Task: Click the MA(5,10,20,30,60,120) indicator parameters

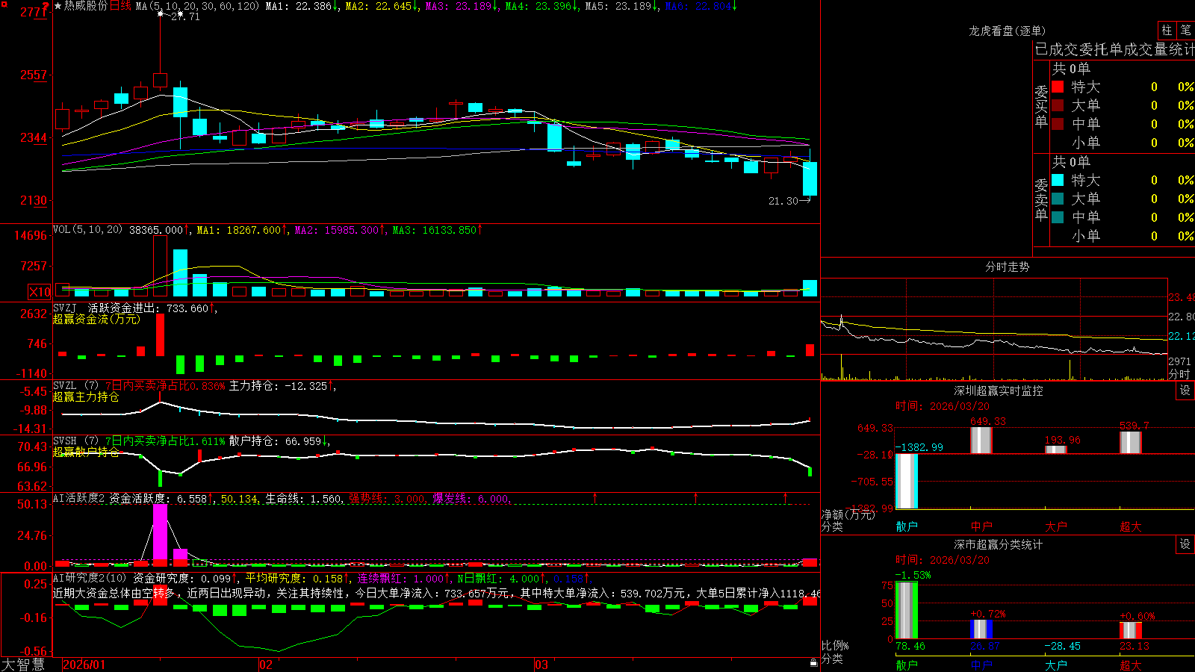Action: 198,6
